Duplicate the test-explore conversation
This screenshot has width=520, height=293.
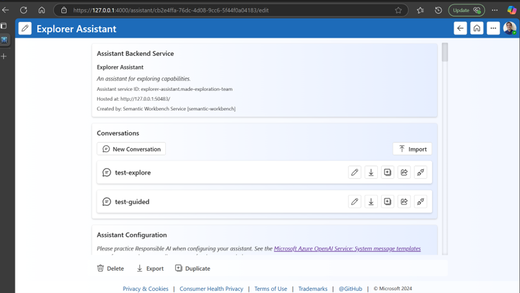pyautogui.click(x=388, y=172)
